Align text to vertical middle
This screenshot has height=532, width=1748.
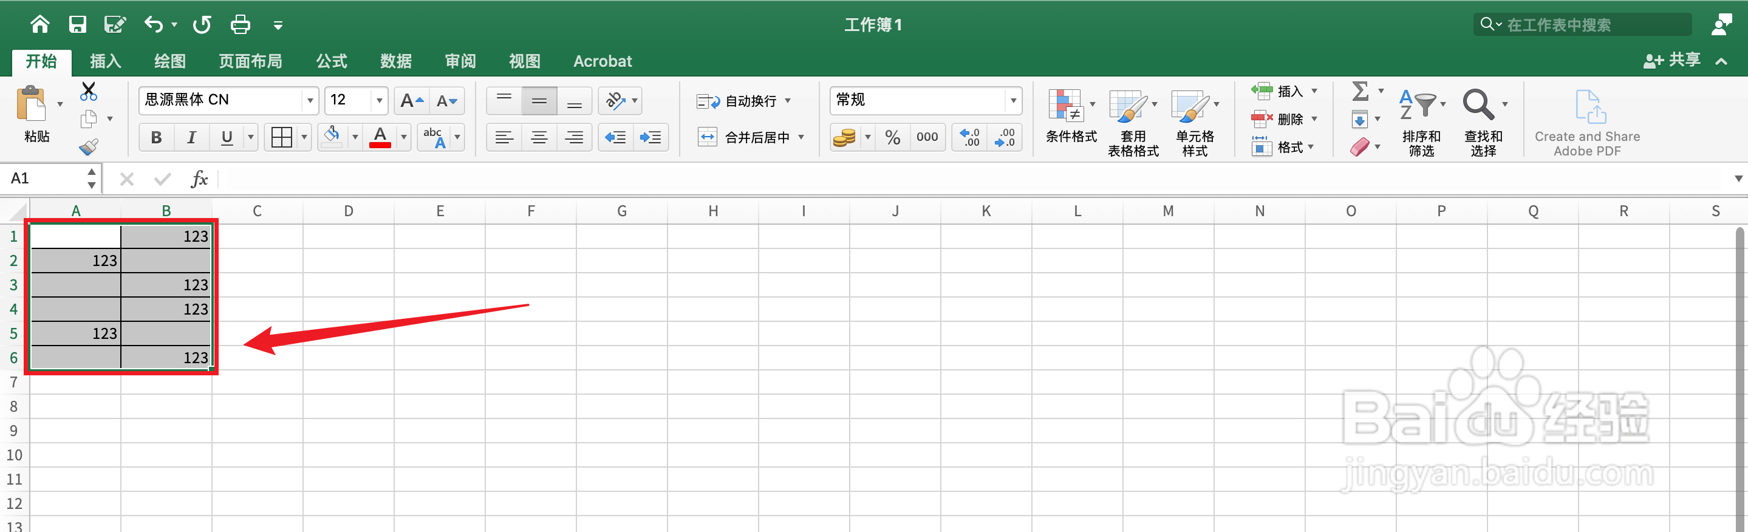coord(539,101)
